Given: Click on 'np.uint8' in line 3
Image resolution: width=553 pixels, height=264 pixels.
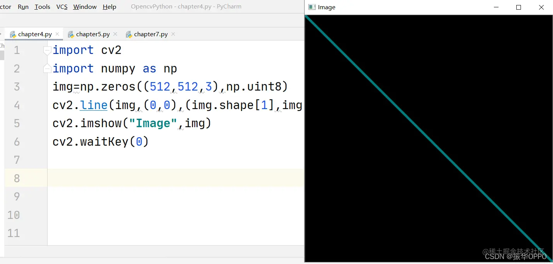Looking at the screenshot, I should click(254, 87).
